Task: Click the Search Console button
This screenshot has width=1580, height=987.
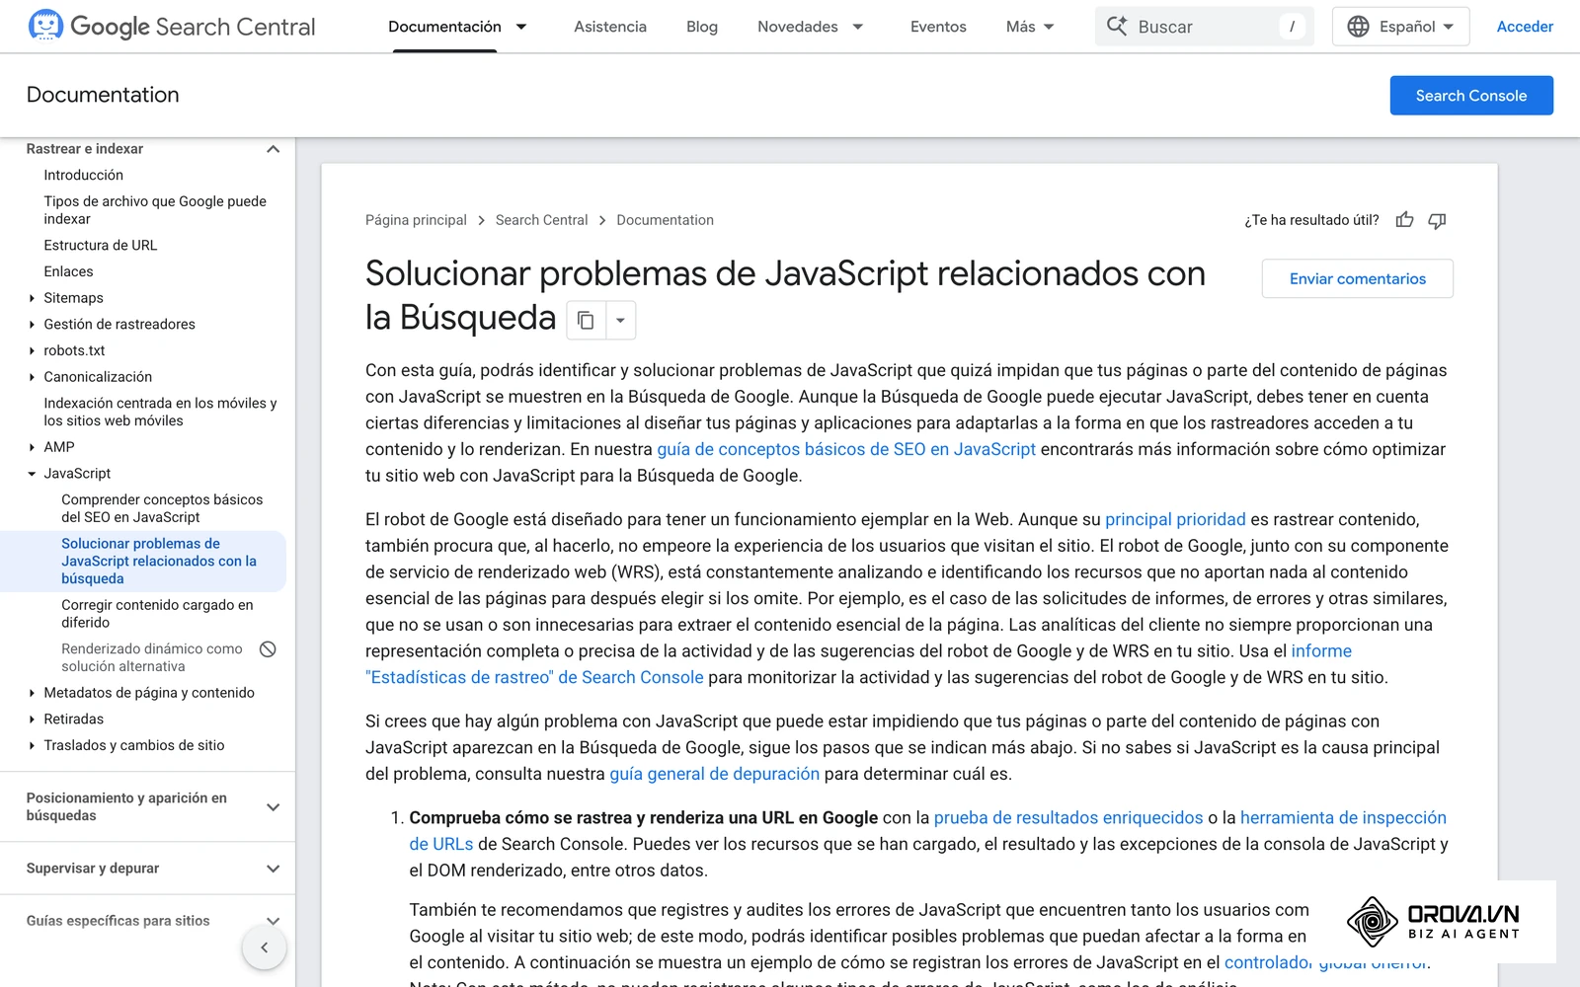Action: click(x=1471, y=96)
